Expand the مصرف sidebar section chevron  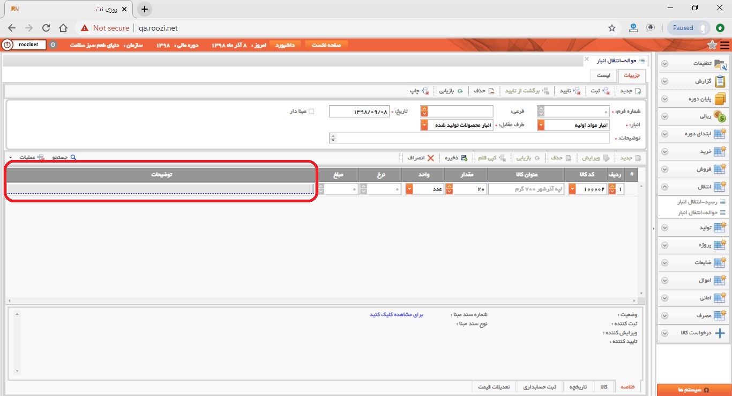tap(664, 316)
